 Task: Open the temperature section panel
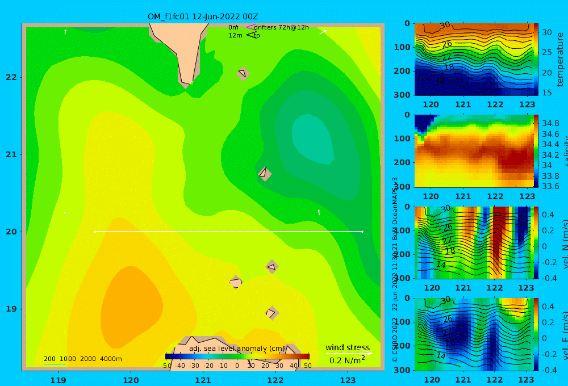(x=474, y=60)
